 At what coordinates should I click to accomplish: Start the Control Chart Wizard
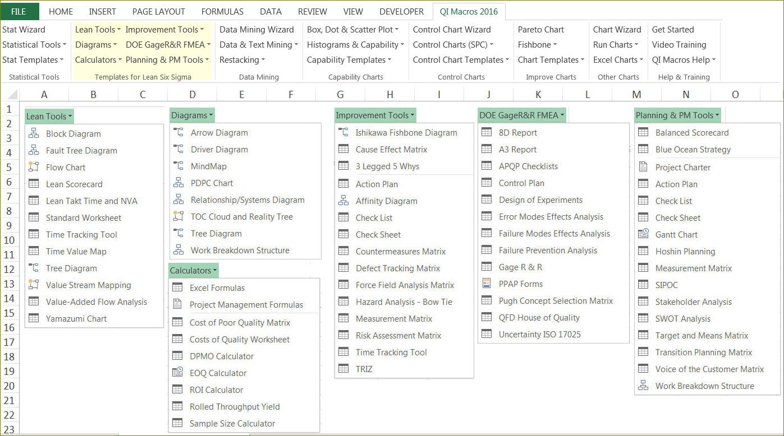click(452, 29)
